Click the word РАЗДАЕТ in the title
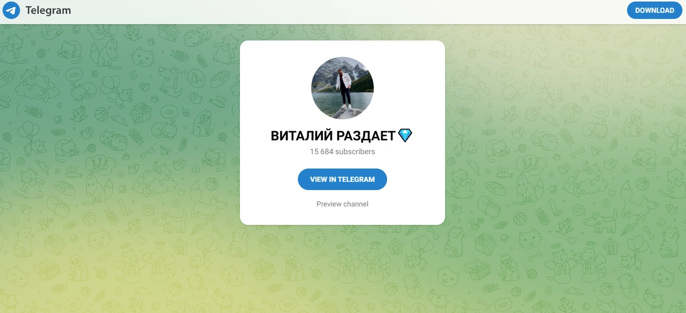The width and height of the screenshot is (686, 313). [366, 136]
